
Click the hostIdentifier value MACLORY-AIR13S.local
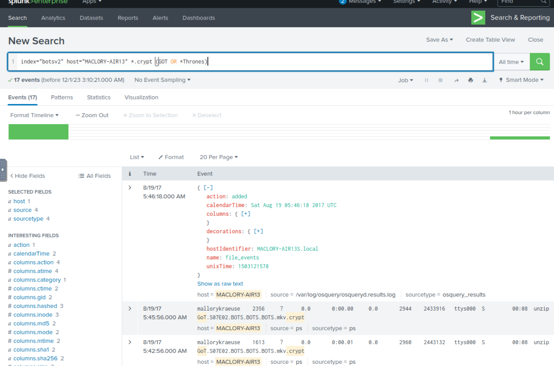[x=287, y=249]
